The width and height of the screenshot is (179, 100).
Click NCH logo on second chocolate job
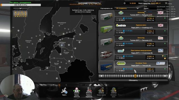click(160, 38)
